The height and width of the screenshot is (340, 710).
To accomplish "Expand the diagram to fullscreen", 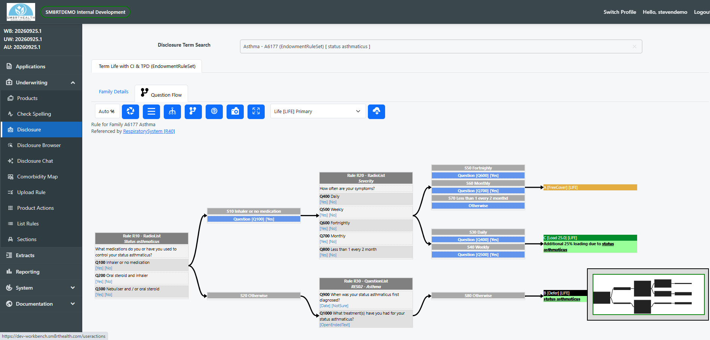I will pyautogui.click(x=256, y=112).
